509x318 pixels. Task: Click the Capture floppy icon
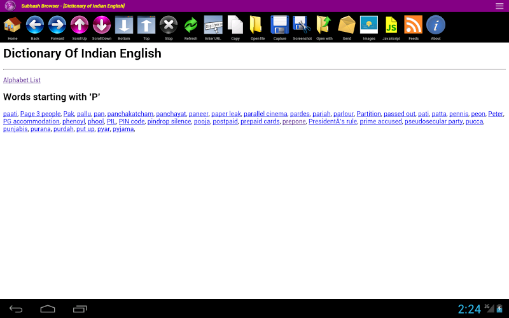click(280, 25)
